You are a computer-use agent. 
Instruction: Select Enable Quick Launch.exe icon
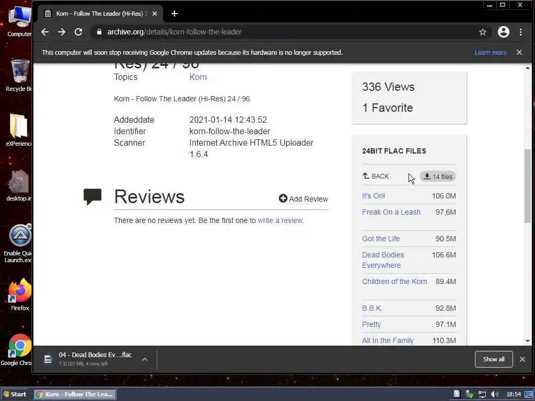[x=19, y=243]
